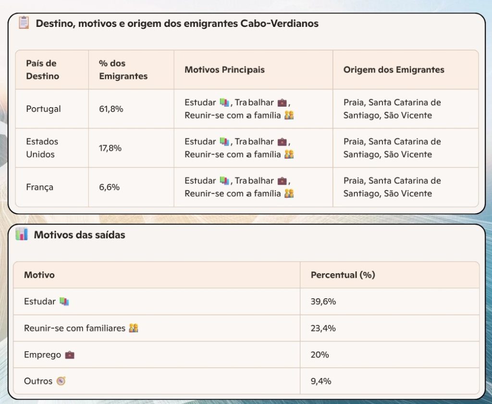Click the family emoji in the França row

tap(289, 194)
